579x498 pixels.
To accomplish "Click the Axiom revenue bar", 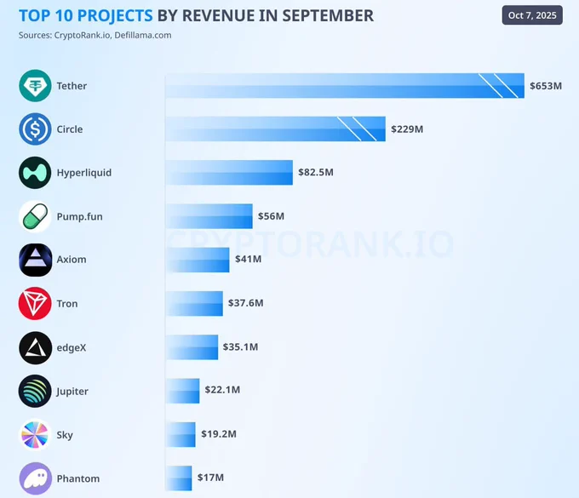I will click(x=198, y=260).
